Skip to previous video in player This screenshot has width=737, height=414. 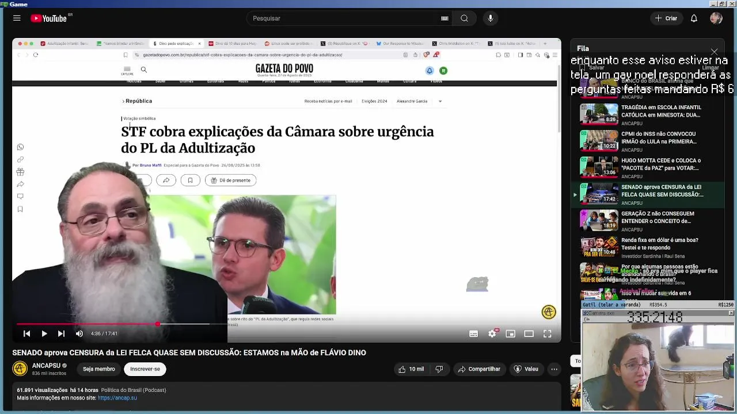pyautogui.click(x=26, y=333)
